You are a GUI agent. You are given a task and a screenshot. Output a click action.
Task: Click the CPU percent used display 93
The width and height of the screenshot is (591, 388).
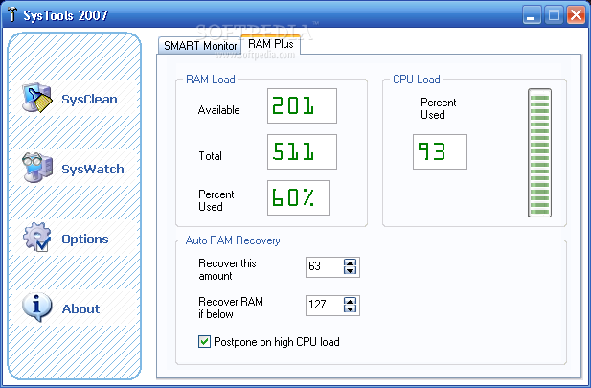(x=440, y=152)
